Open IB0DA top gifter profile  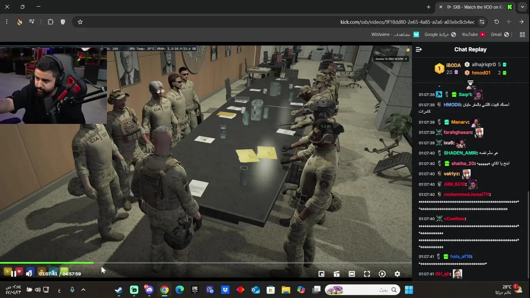point(453,65)
